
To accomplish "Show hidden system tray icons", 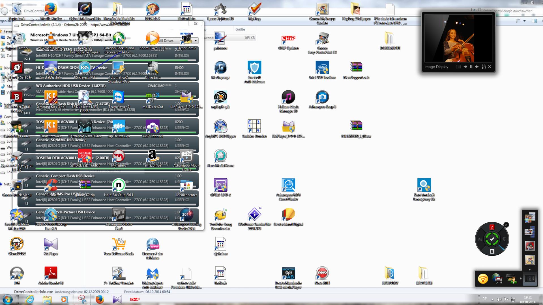I will (492, 299).
